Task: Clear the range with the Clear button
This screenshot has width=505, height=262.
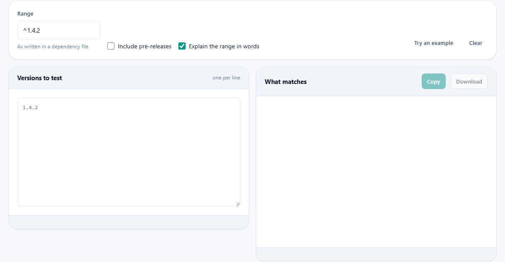Action: (x=476, y=43)
